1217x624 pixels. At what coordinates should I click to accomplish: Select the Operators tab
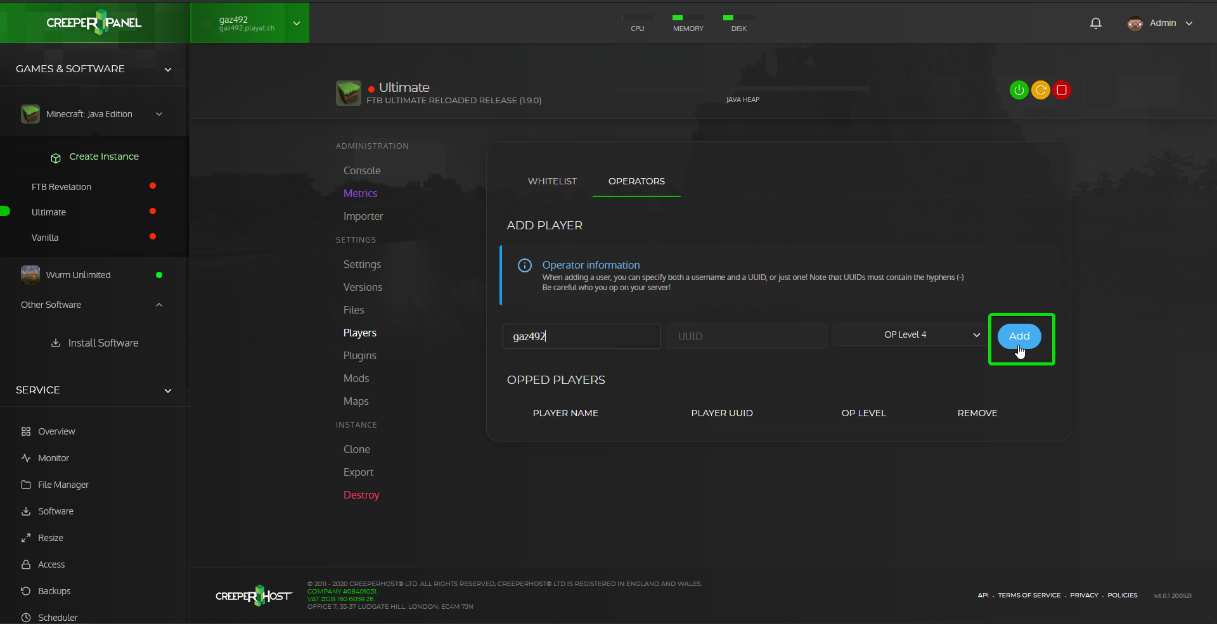636,181
